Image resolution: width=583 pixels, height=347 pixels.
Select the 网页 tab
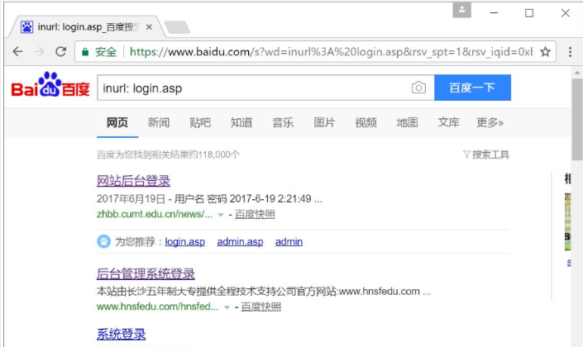117,122
